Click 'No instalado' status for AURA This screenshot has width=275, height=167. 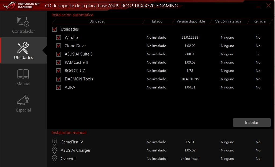[x=156, y=87]
